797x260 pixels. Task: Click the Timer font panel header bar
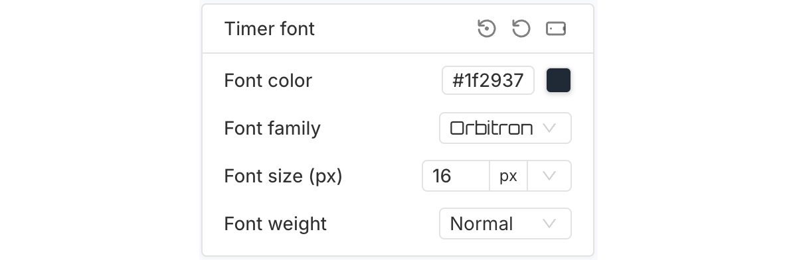tap(398, 29)
